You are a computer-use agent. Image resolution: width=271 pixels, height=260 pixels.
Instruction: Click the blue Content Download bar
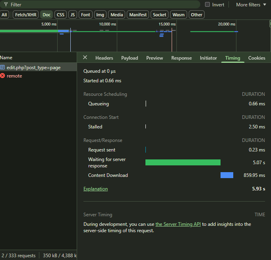[x=227, y=175]
